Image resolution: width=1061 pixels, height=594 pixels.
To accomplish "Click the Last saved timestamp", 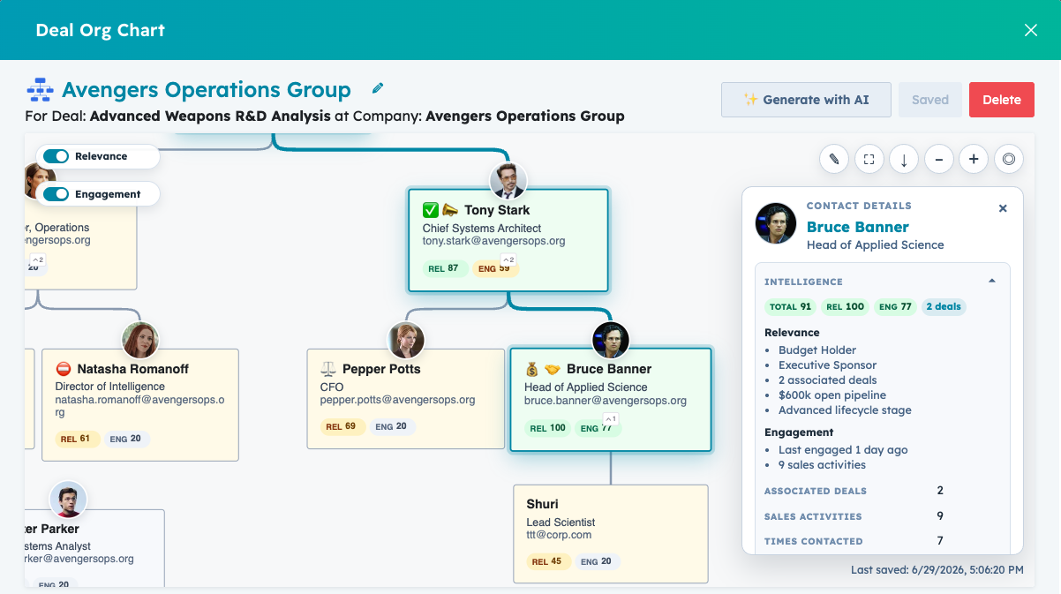I will pos(937,570).
